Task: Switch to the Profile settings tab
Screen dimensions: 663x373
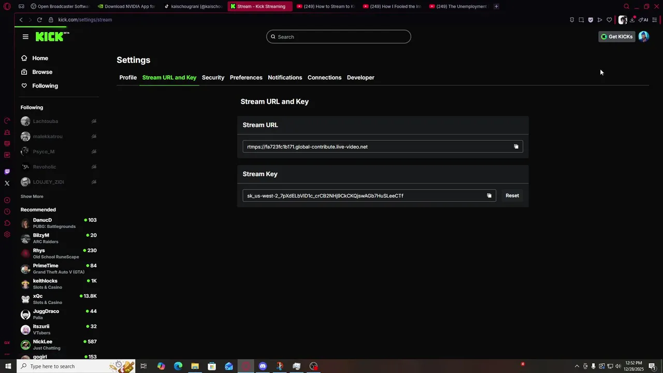Action: click(128, 78)
